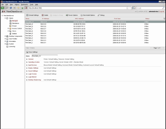Expand System tree node

point(5,44)
